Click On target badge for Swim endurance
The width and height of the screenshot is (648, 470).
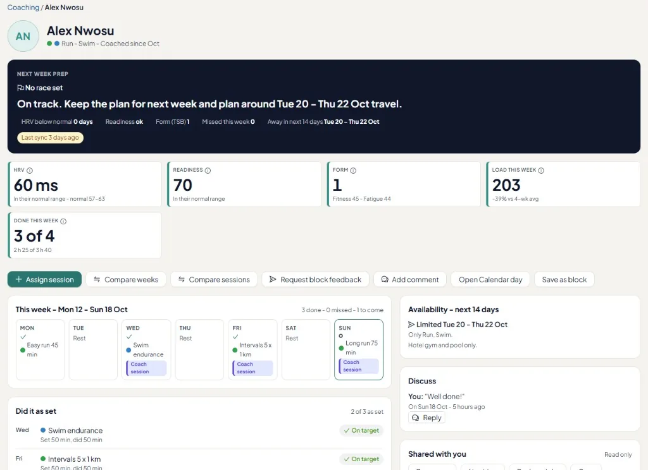pyautogui.click(x=361, y=430)
